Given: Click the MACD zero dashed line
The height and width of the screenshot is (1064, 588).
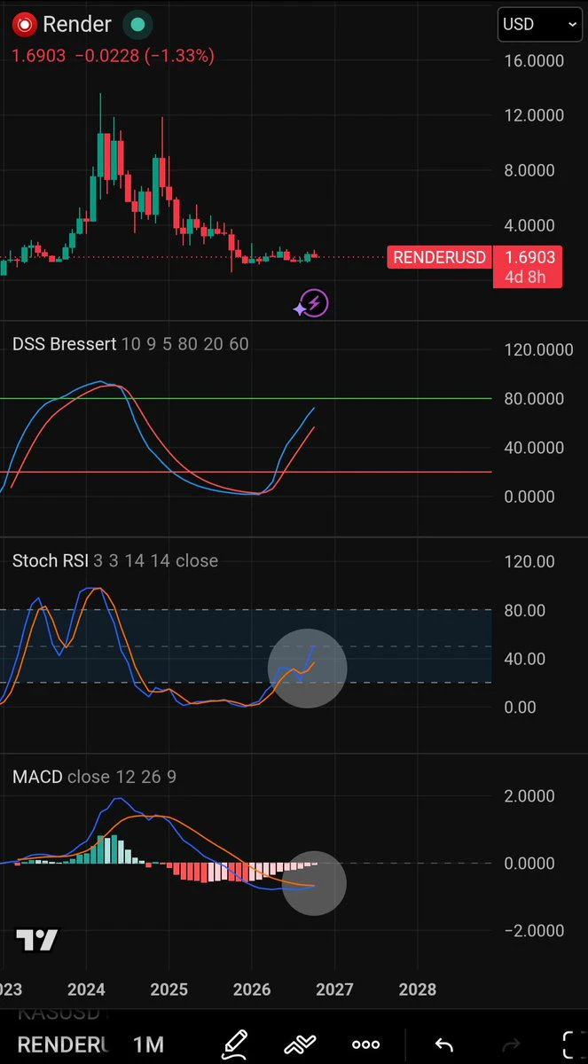Looking at the screenshot, I should click(246, 863).
